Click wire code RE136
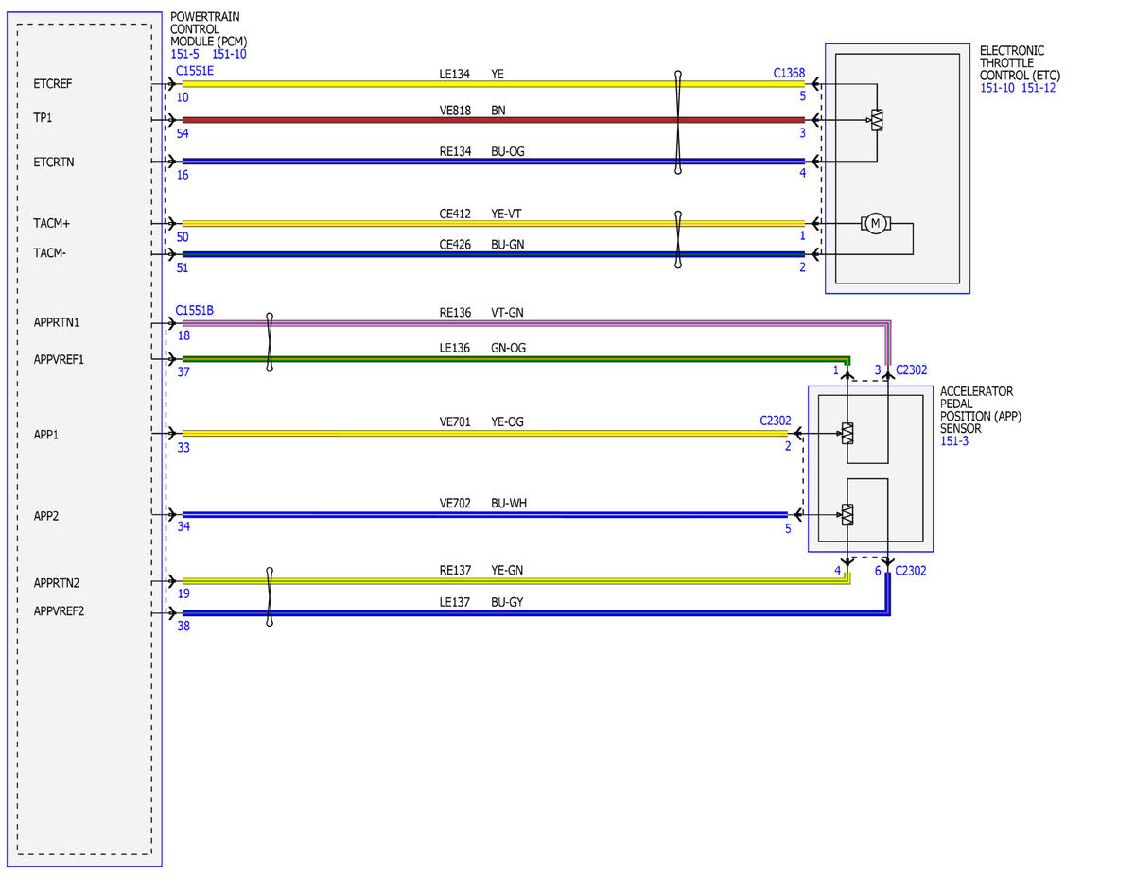 455,312
